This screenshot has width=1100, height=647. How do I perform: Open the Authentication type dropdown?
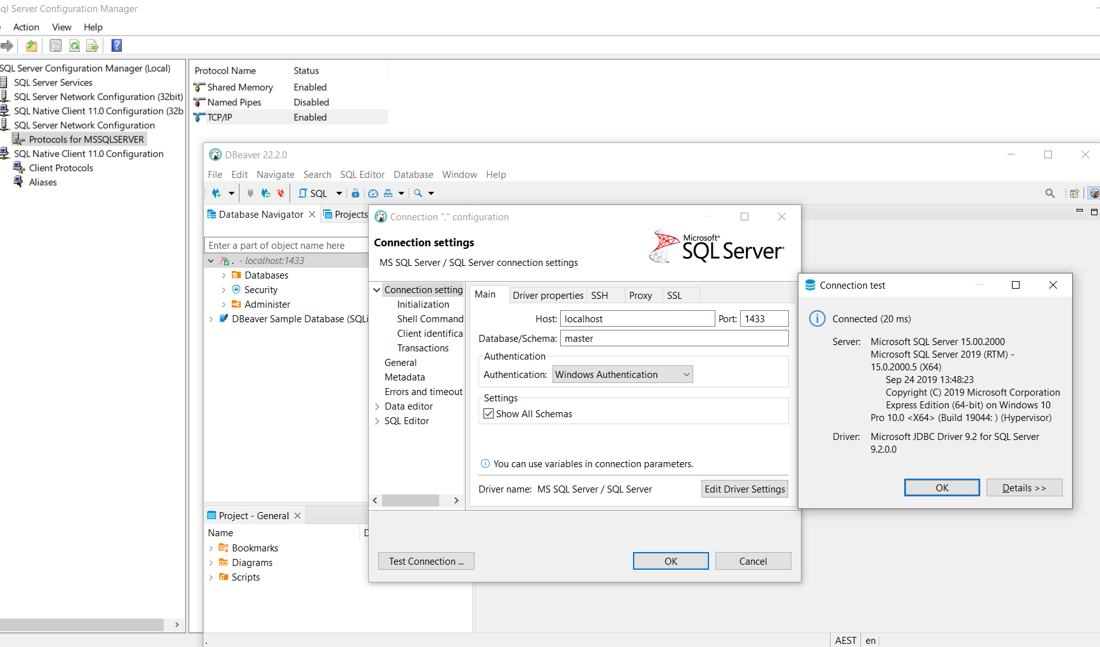(x=623, y=375)
